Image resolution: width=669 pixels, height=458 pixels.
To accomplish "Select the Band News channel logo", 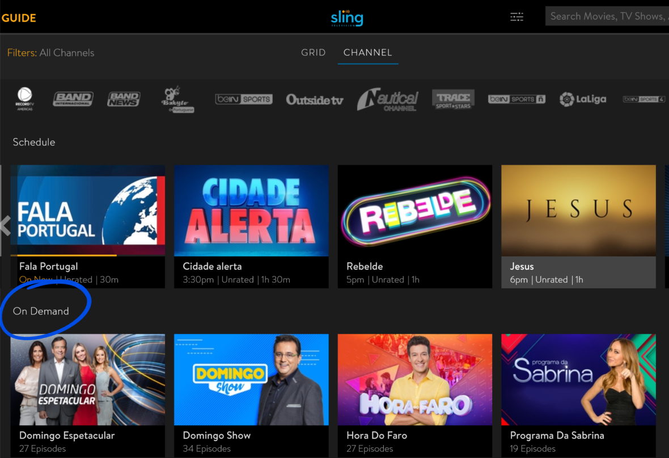I will (124, 99).
